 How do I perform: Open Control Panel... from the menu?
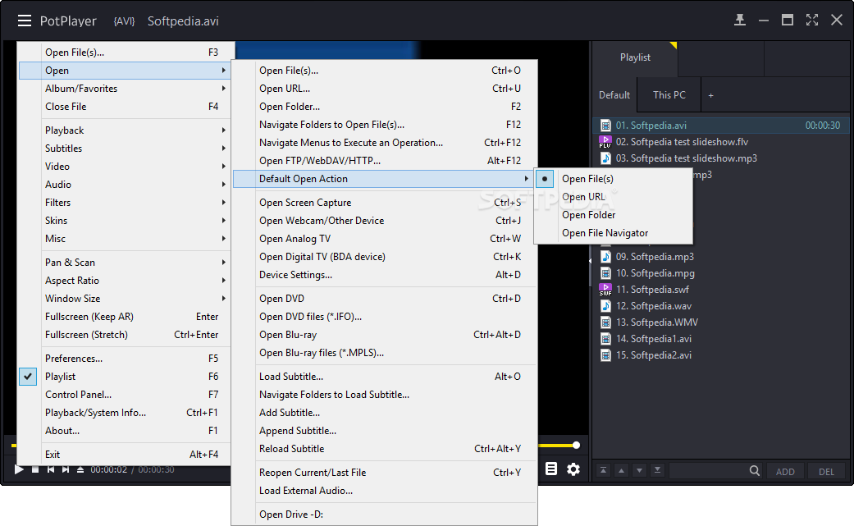coord(125,394)
